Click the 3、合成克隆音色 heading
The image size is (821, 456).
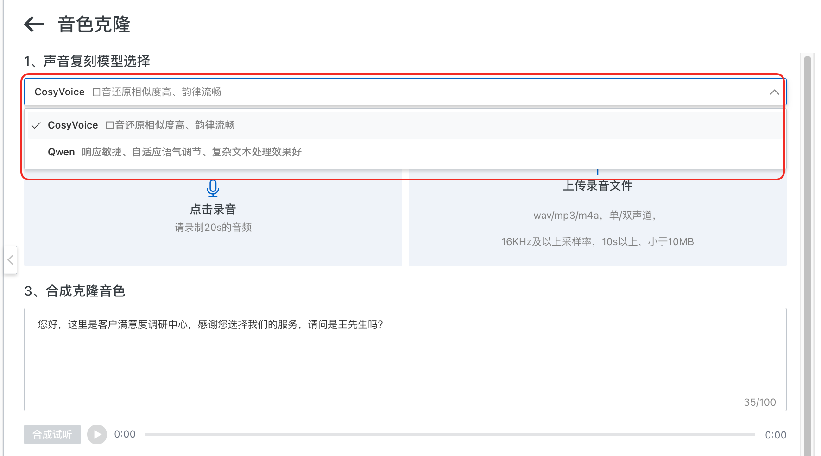tap(75, 291)
